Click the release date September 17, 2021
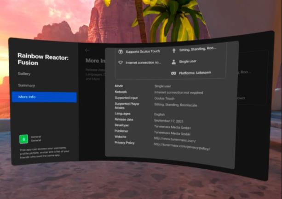 (x=169, y=121)
